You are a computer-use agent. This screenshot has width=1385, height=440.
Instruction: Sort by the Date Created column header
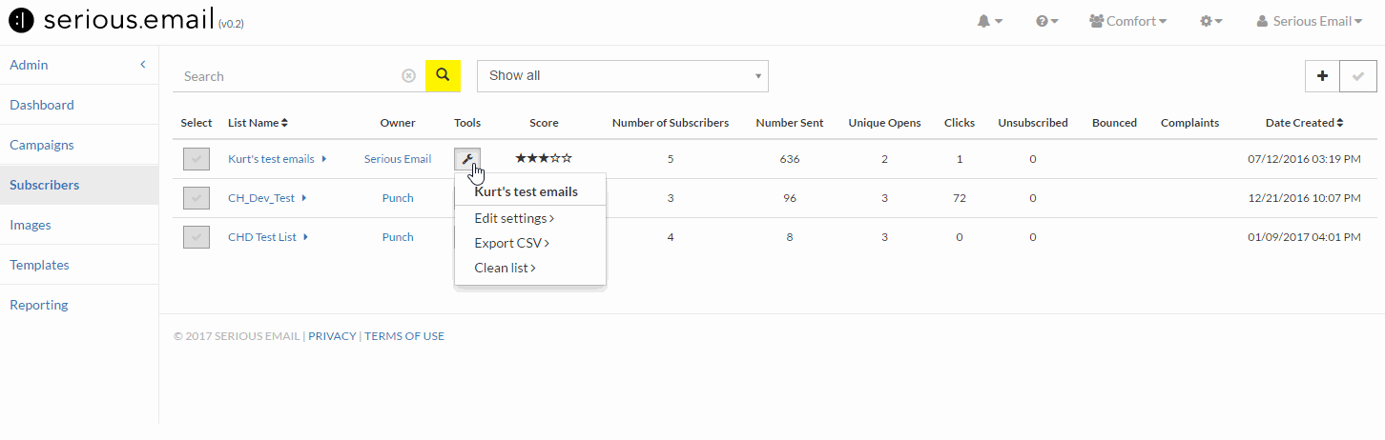point(1305,123)
